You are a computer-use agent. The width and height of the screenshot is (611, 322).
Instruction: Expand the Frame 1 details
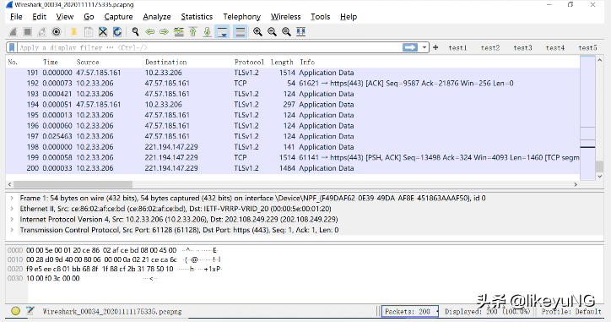click(x=12, y=199)
